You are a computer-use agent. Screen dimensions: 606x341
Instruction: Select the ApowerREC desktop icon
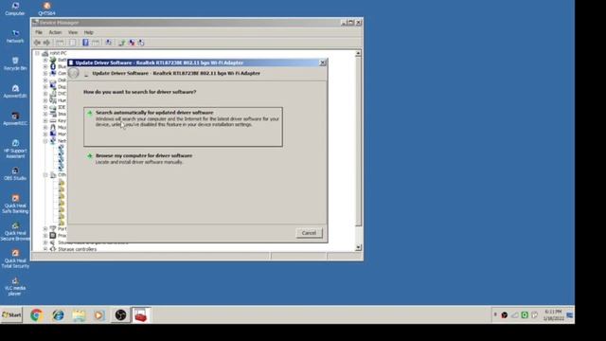[15, 118]
